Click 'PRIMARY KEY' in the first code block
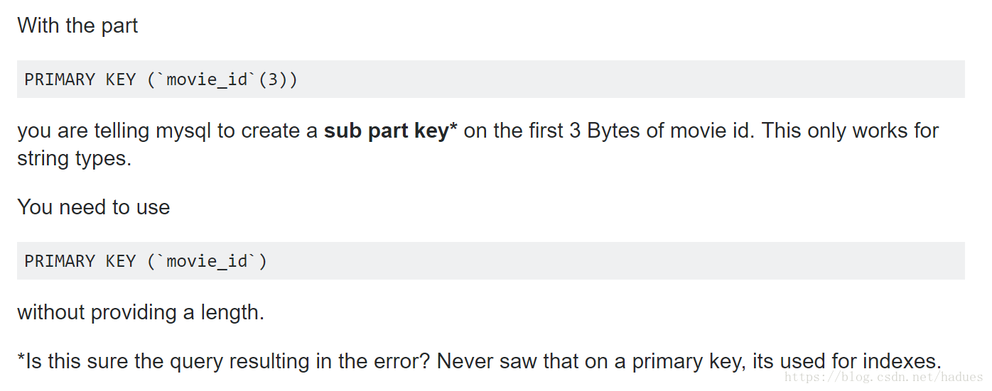Image resolution: width=992 pixels, height=391 pixels. coord(80,79)
